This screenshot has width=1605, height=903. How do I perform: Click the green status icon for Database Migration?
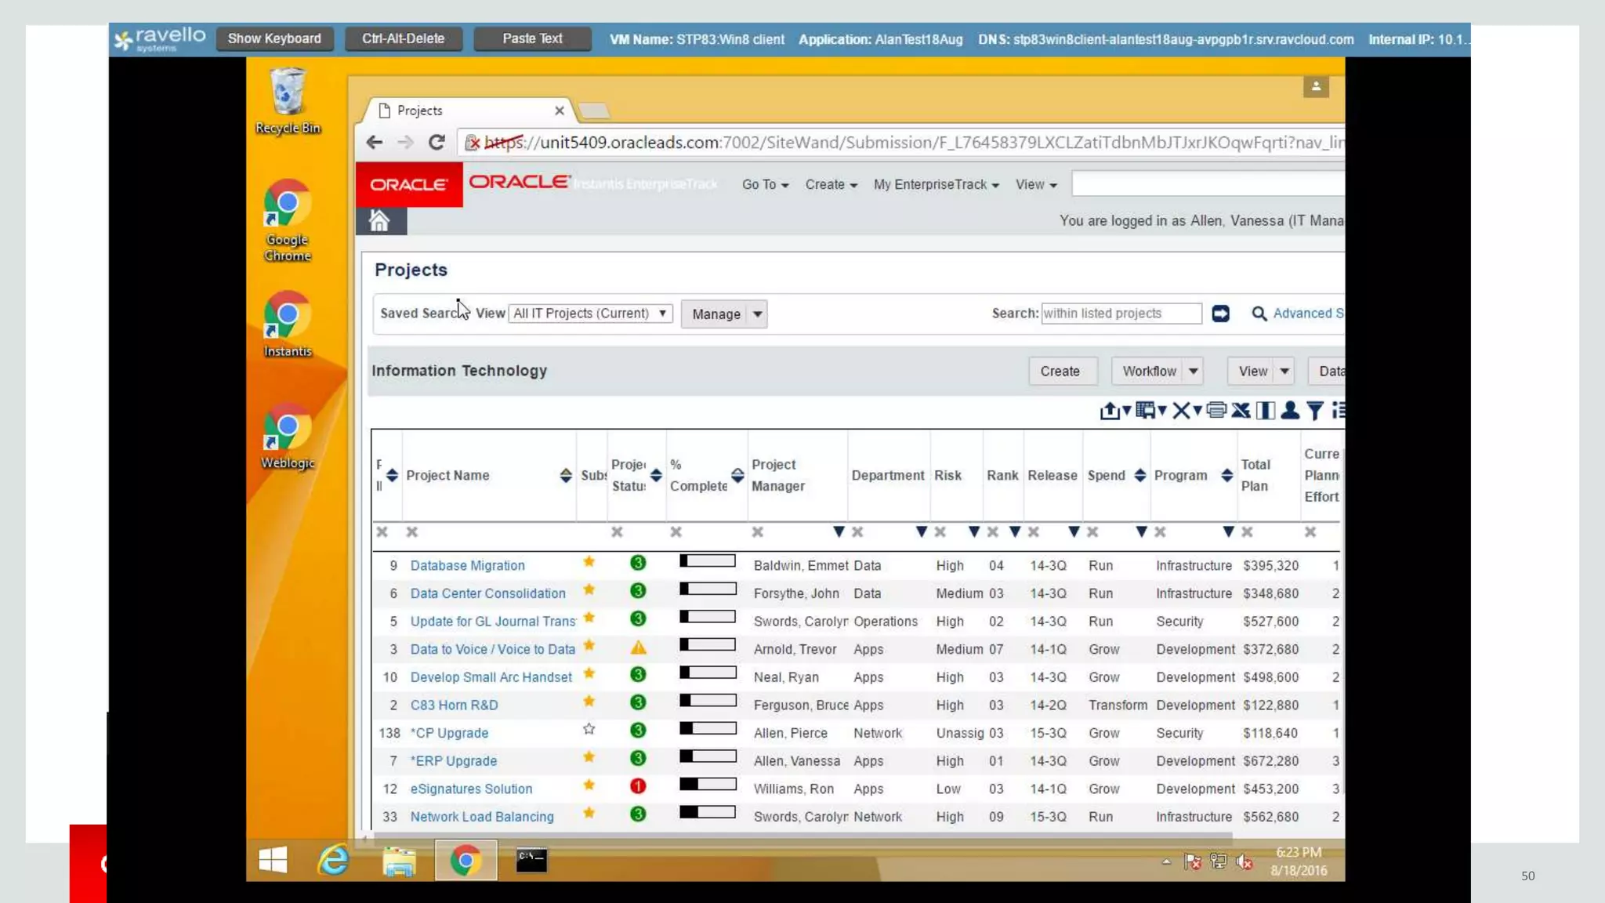click(x=638, y=563)
